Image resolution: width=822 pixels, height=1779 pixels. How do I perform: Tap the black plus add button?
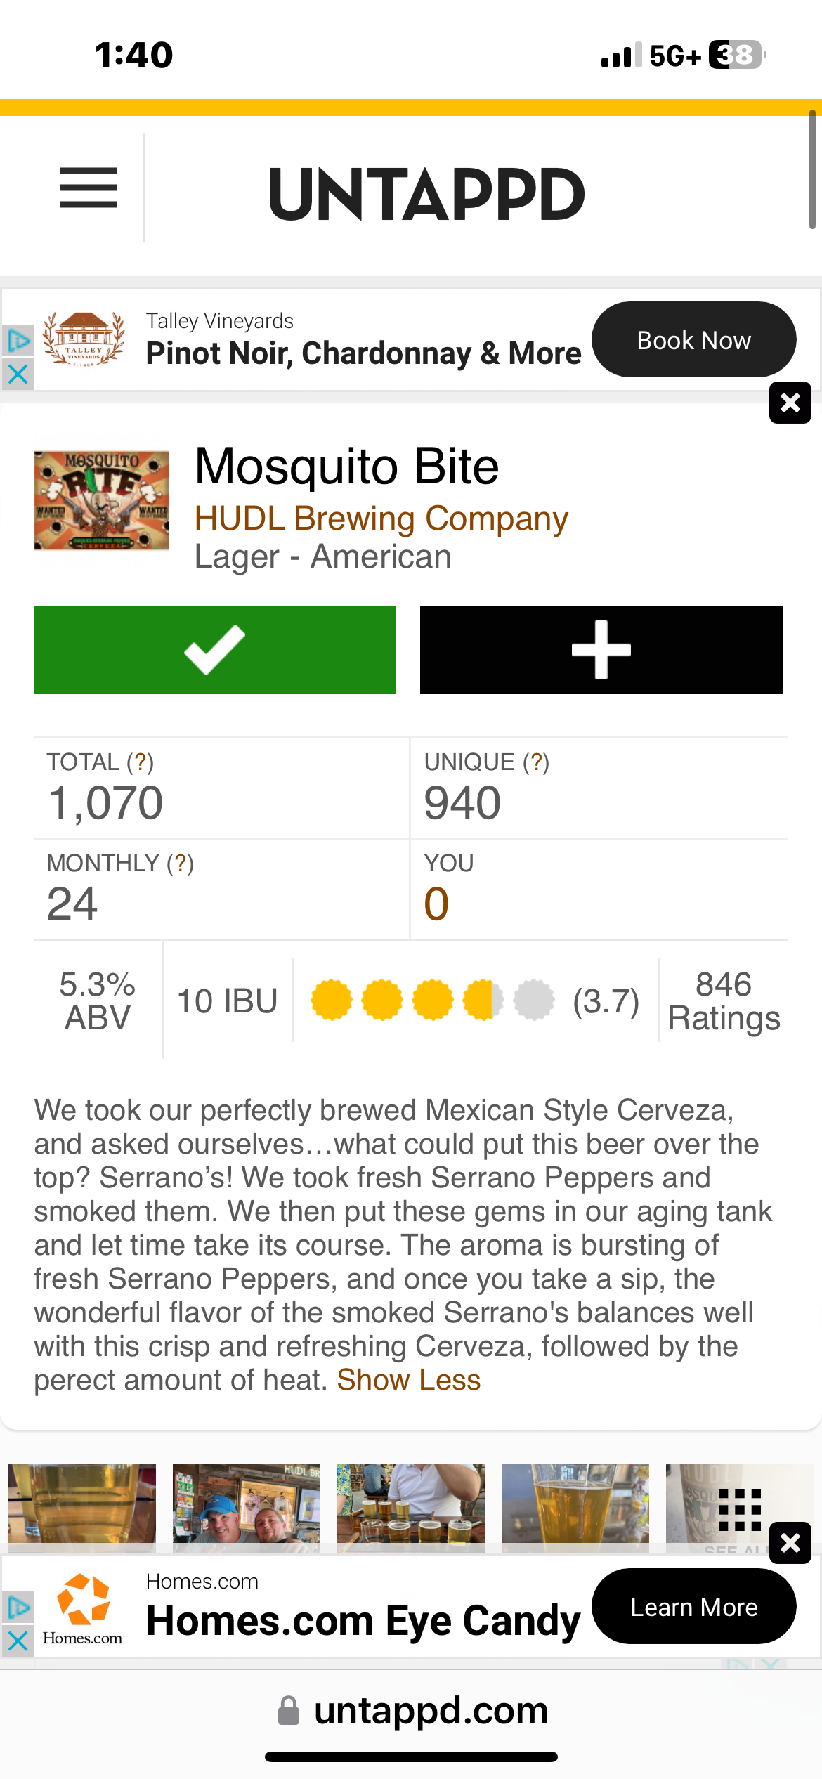coord(601,650)
